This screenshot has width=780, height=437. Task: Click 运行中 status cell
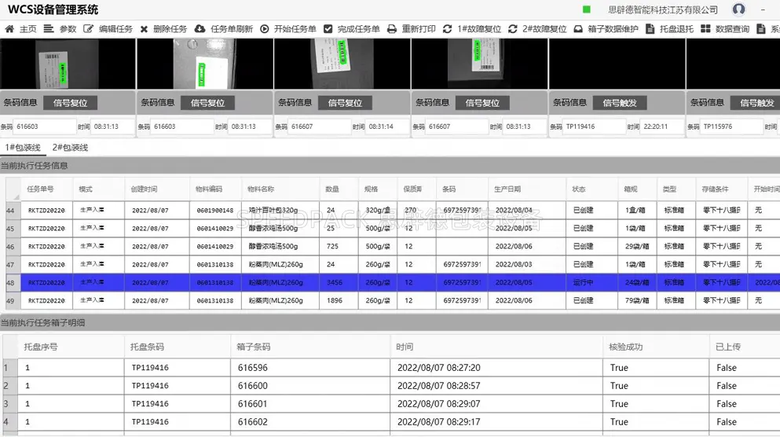(x=592, y=282)
